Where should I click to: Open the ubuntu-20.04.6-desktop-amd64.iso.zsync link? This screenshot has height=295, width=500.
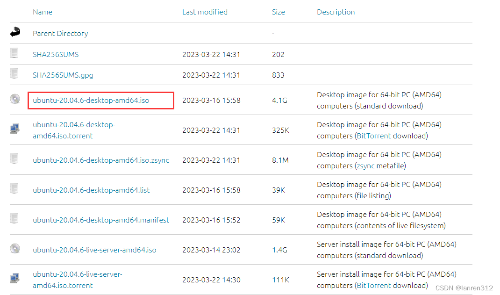[x=101, y=160]
